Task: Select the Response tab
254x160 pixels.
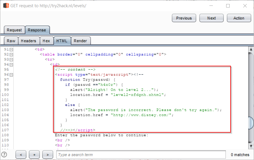Action: (37, 30)
